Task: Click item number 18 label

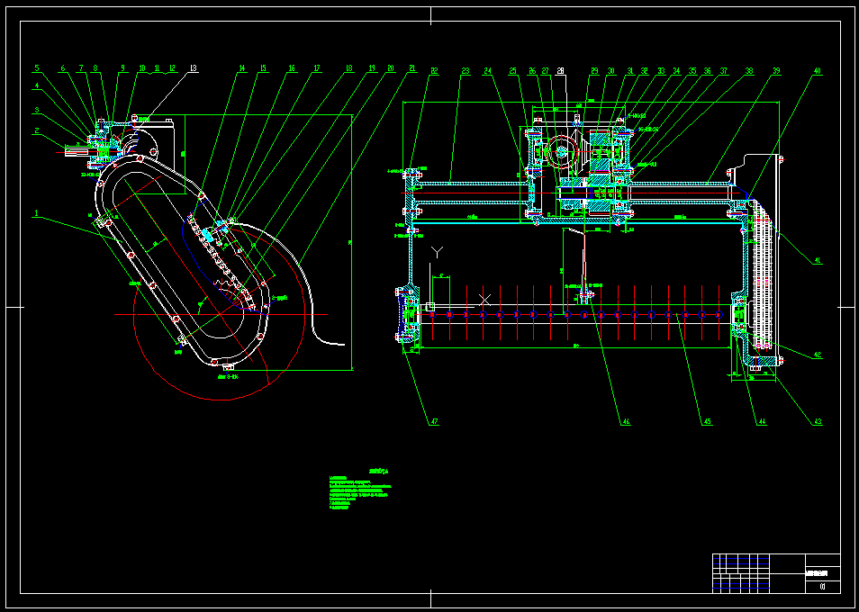Action: point(349,68)
